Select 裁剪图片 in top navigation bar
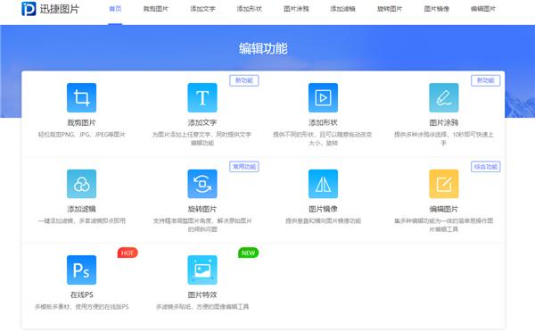Image resolution: width=535 pixels, height=332 pixels. (156, 9)
